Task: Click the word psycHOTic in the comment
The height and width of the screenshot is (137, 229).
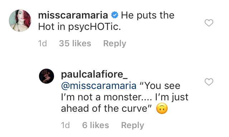Action: 94,27
